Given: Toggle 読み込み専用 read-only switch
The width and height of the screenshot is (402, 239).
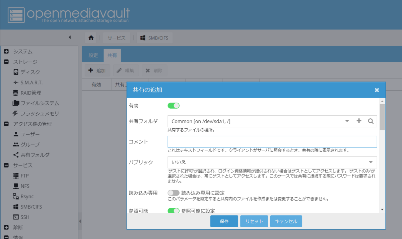Looking at the screenshot, I should 174,193.
